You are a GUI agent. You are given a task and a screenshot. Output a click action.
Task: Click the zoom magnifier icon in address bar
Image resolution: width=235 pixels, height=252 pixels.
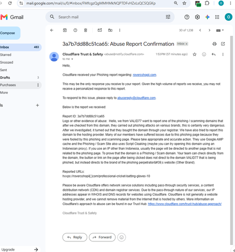pyautogui.click(x=176, y=3)
